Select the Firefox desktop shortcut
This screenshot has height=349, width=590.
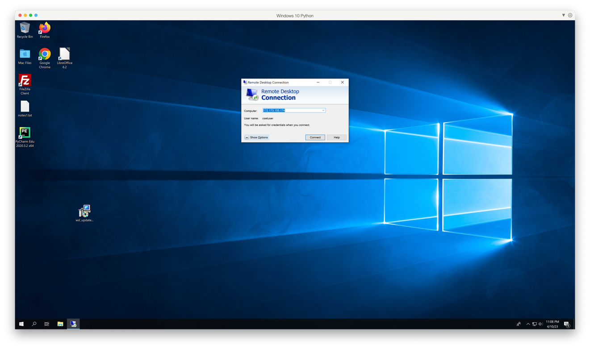tap(45, 30)
